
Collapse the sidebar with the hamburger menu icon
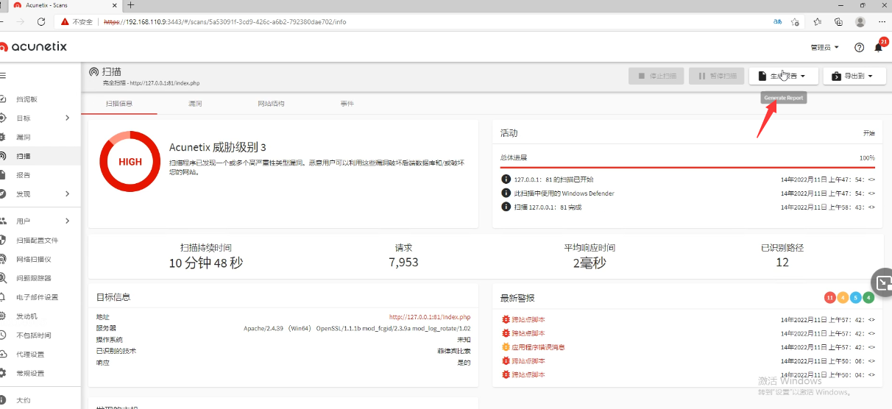(x=3, y=75)
